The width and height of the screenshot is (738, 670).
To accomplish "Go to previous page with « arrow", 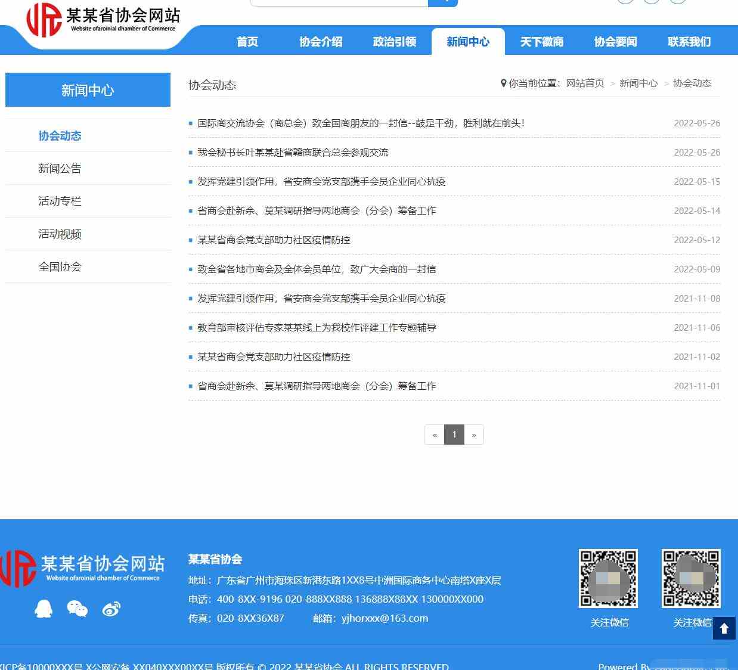I will (435, 435).
